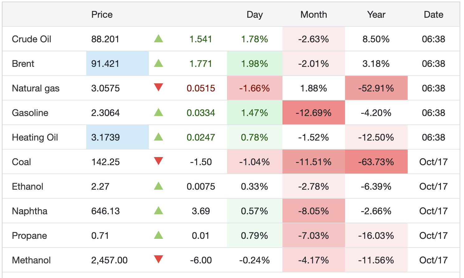Sort by the Year column header
Viewport: 464px width, 278px height.
pos(376,15)
